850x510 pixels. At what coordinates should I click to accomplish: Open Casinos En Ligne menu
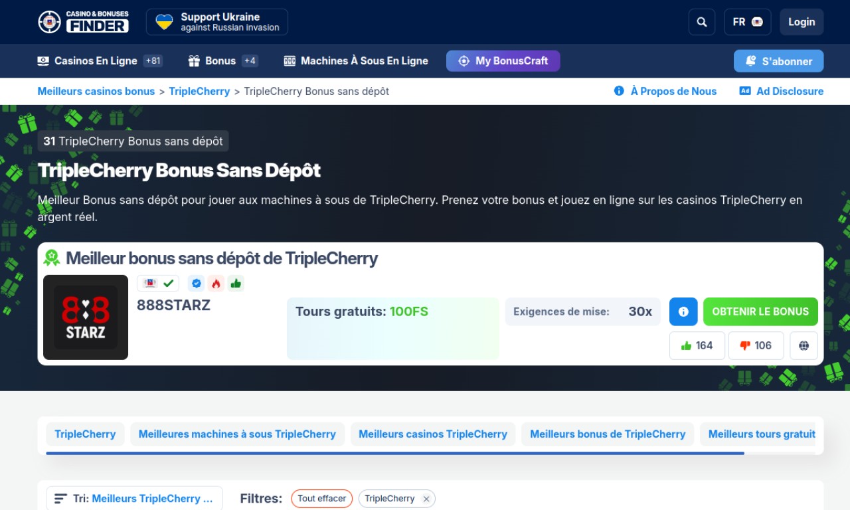pyautogui.click(x=100, y=61)
